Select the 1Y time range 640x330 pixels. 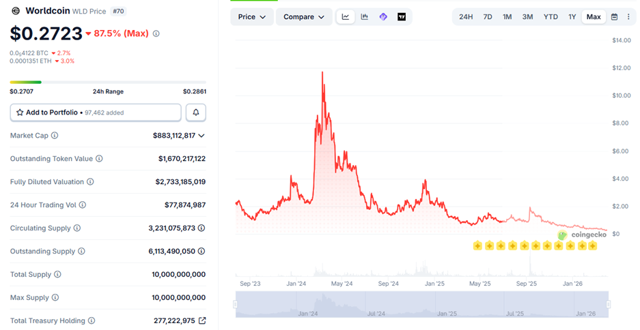tap(572, 17)
